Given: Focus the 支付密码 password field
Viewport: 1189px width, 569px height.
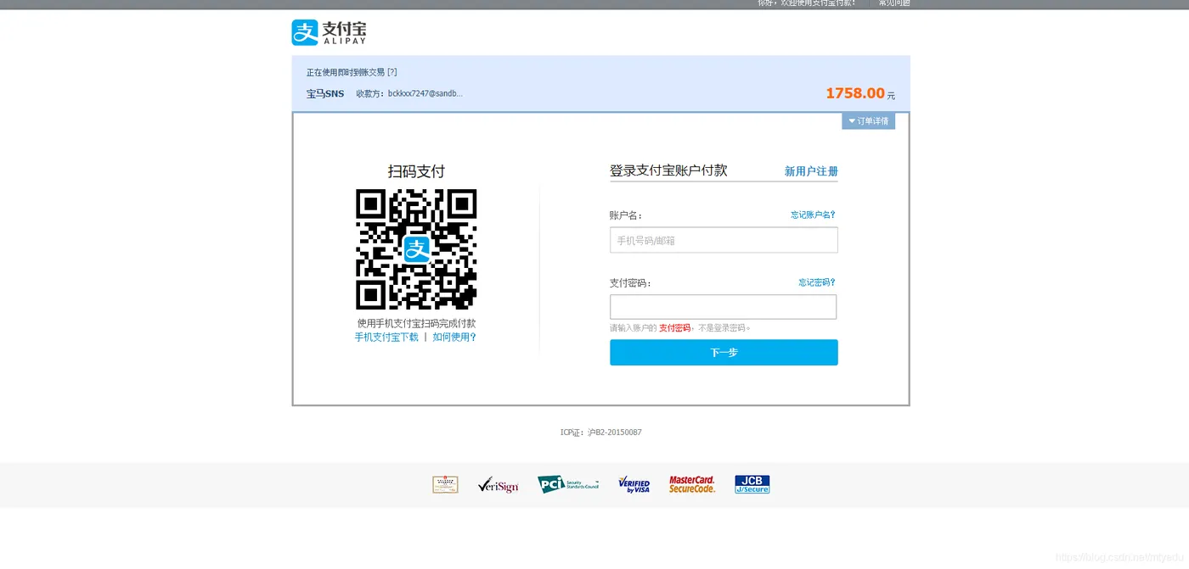Looking at the screenshot, I should (x=723, y=307).
